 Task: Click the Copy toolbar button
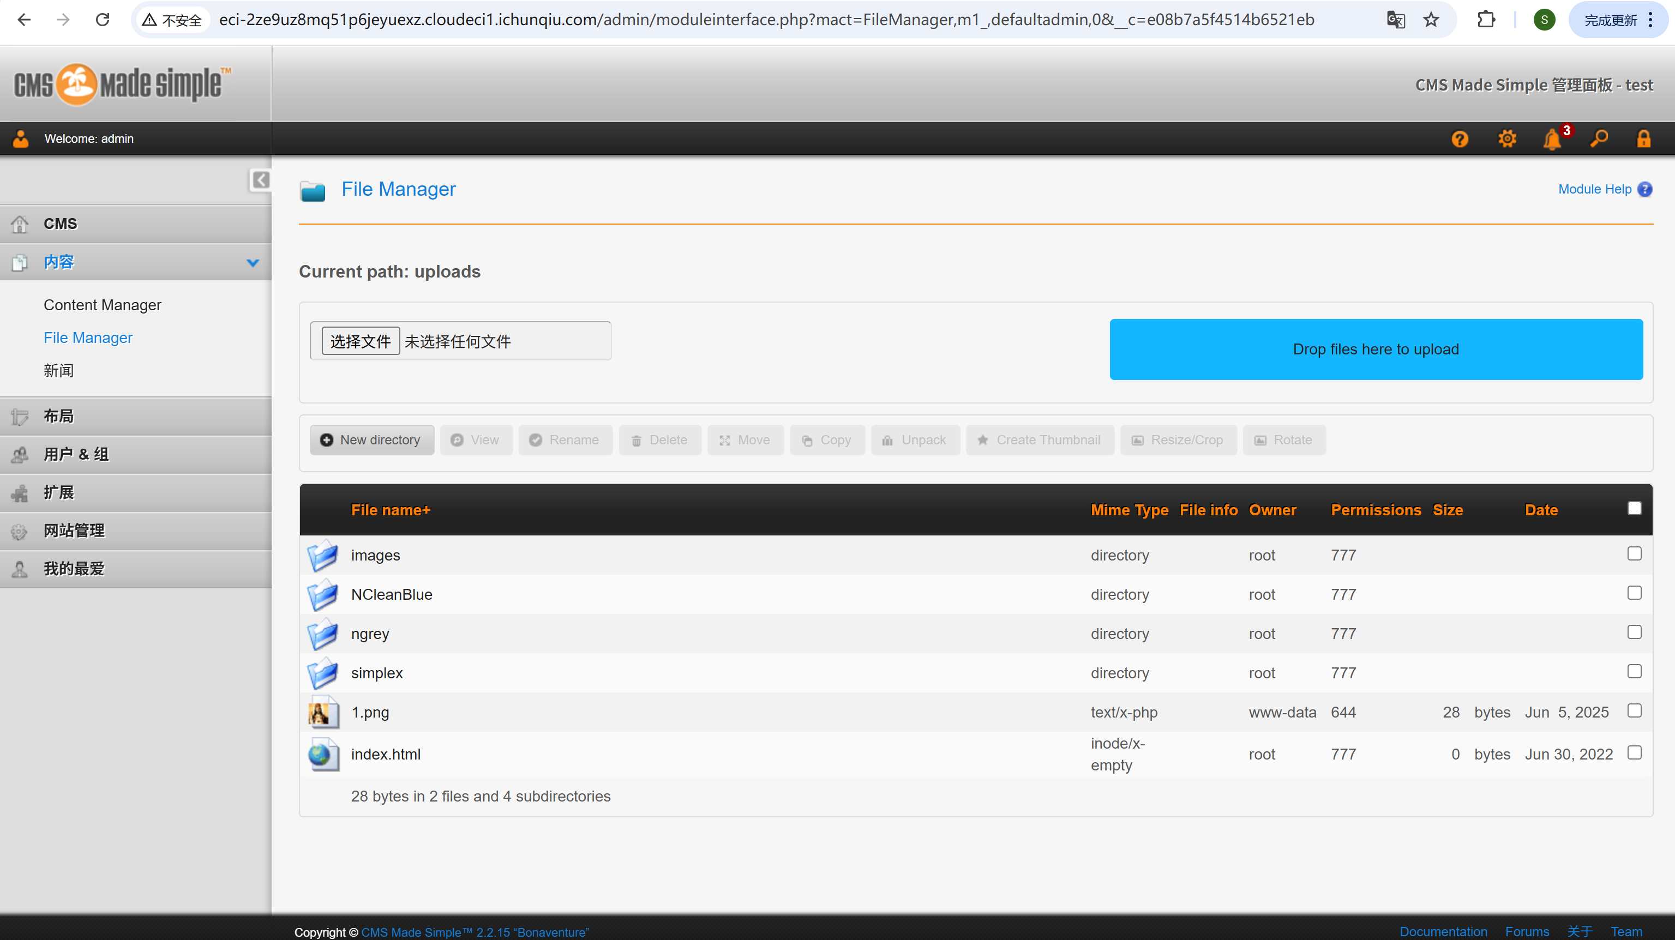827,440
